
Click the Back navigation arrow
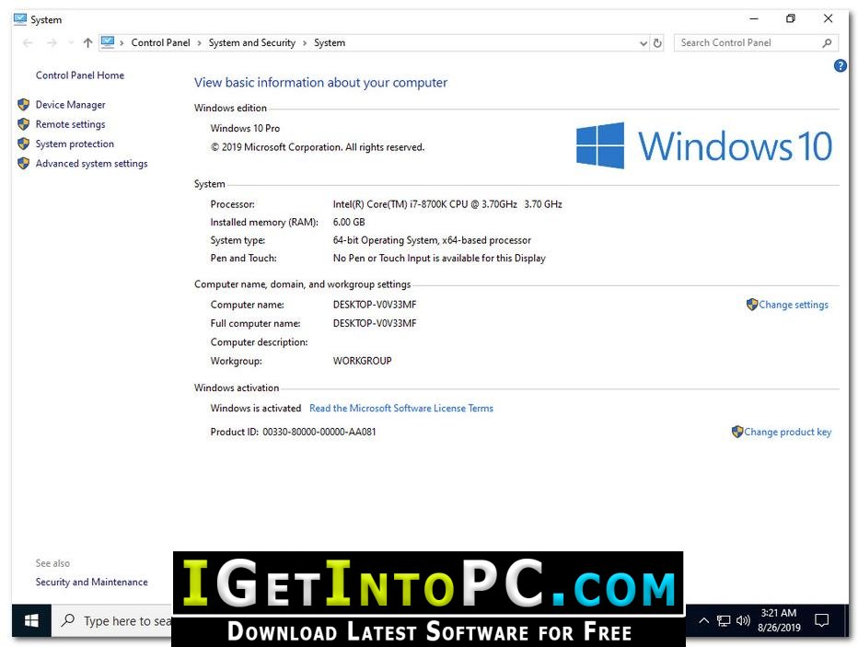[28, 42]
